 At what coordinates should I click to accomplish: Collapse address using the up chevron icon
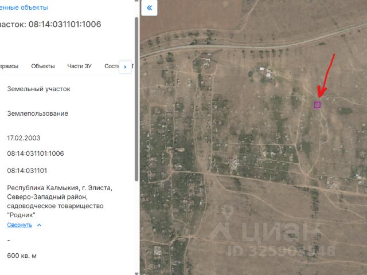39,225
